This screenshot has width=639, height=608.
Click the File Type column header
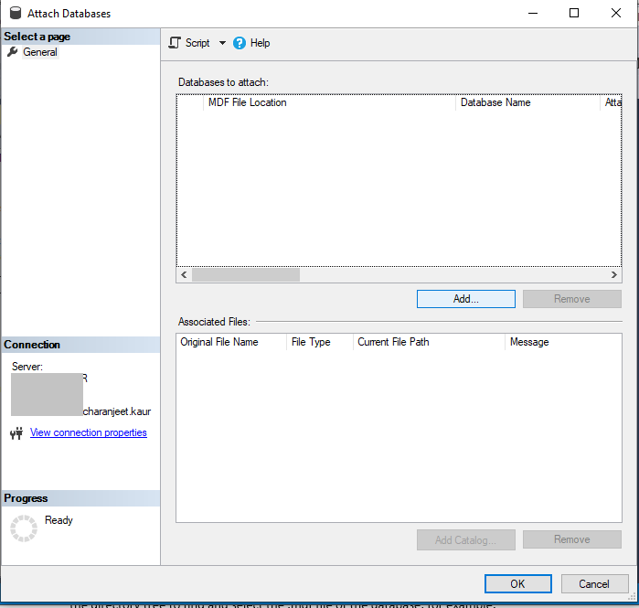pyautogui.click(x=320, y=342)
